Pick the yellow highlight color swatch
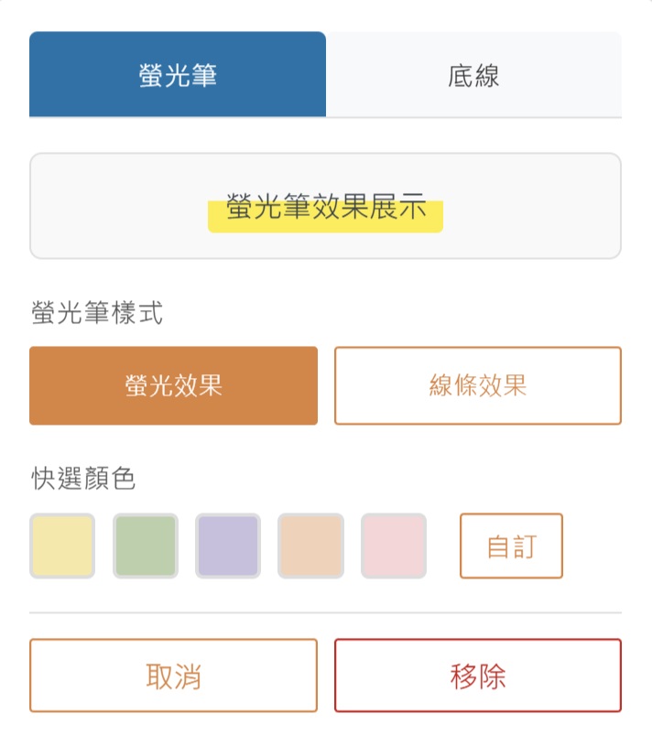 [61, 545]
